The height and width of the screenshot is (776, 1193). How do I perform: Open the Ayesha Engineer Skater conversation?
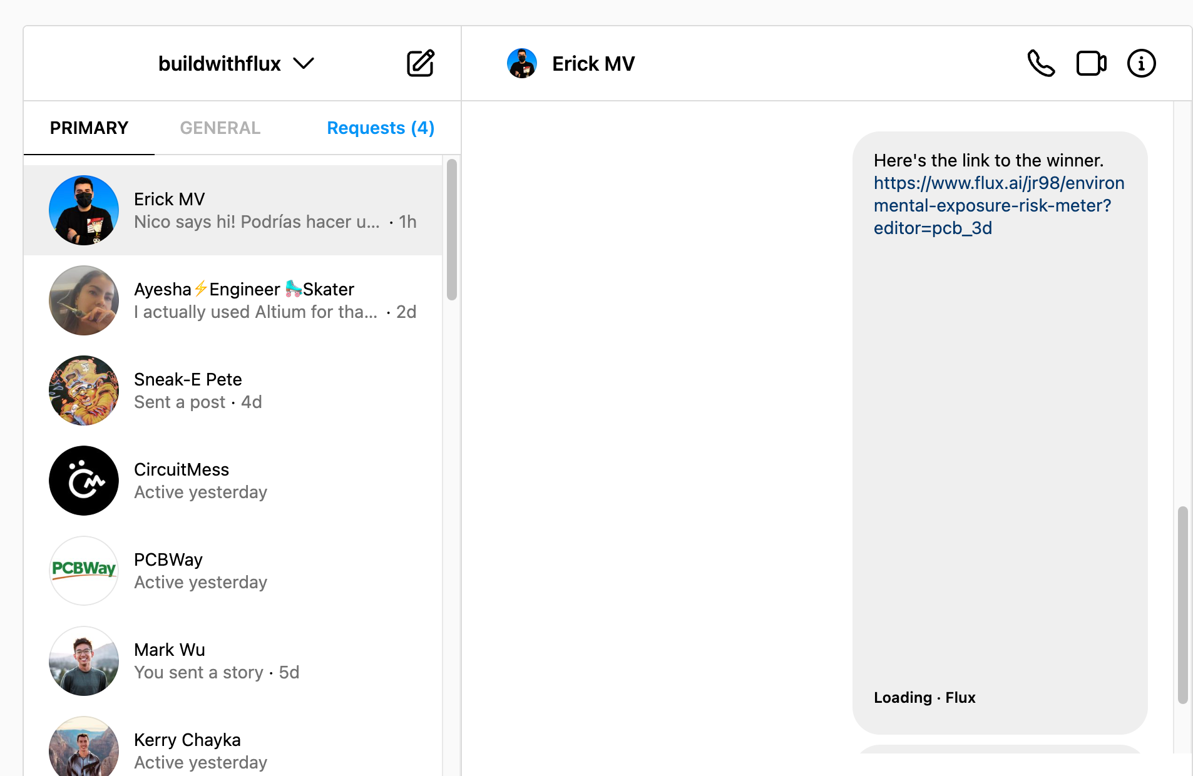click(233, 300)
